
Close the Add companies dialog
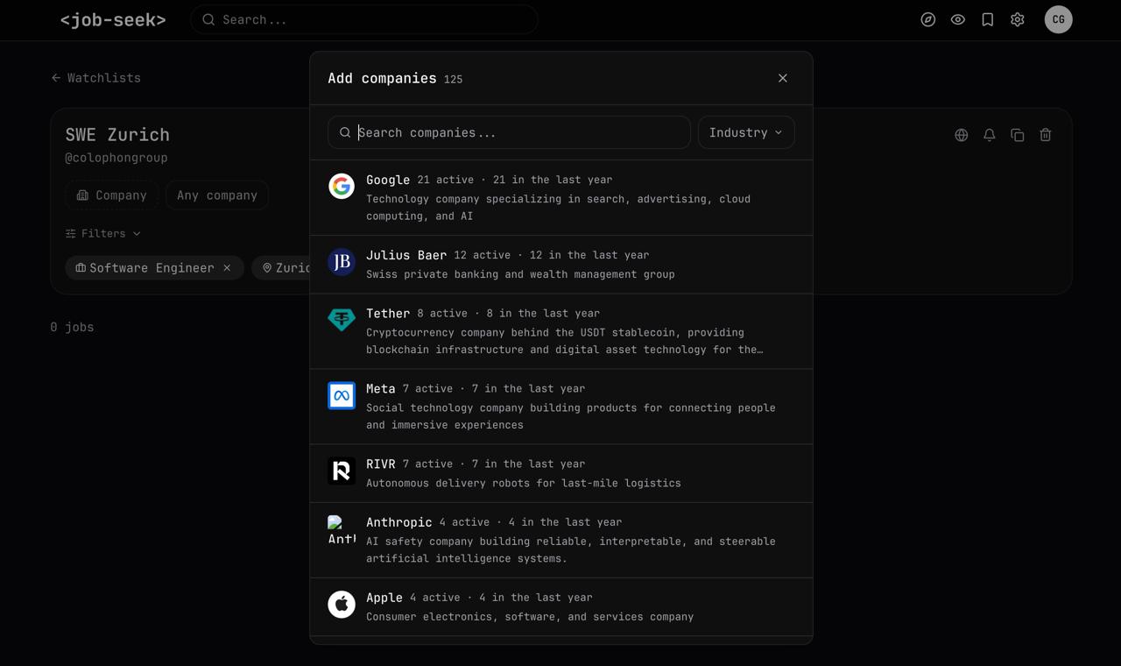[783, 78]
